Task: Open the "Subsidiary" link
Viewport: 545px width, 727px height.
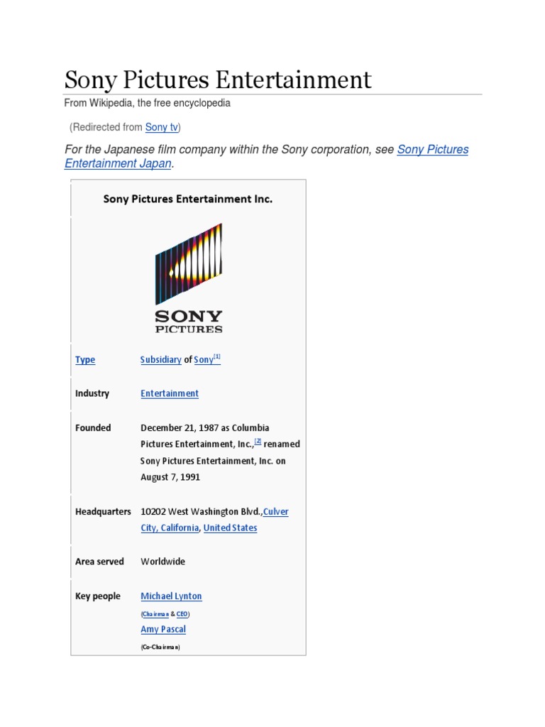Action: (x=160, y=360)
